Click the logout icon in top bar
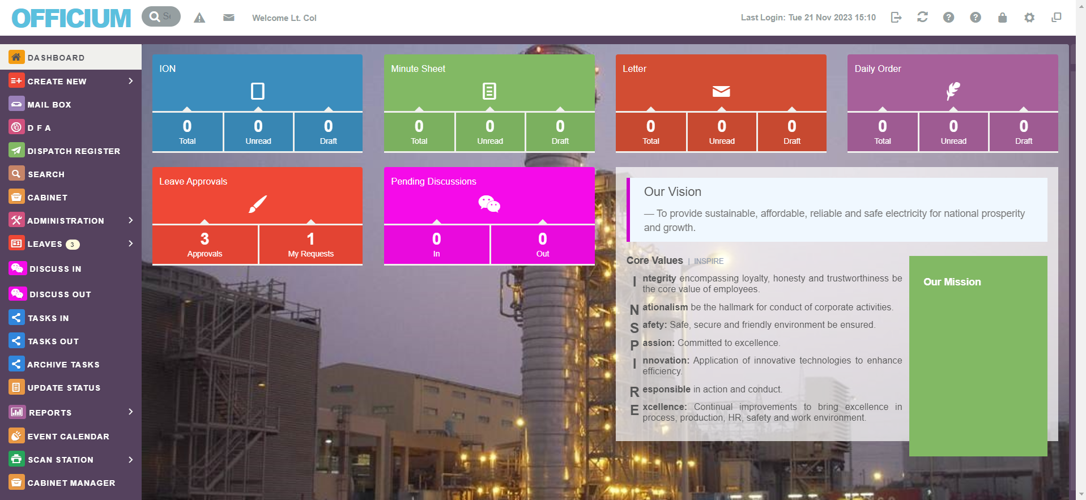Screen dimensions: 1086x500 (896, 18)
